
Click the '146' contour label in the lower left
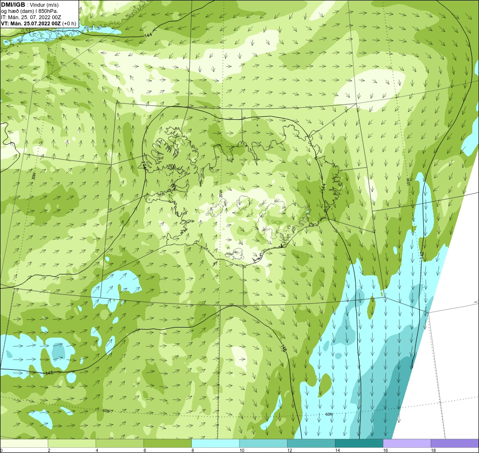coord(49,373)
